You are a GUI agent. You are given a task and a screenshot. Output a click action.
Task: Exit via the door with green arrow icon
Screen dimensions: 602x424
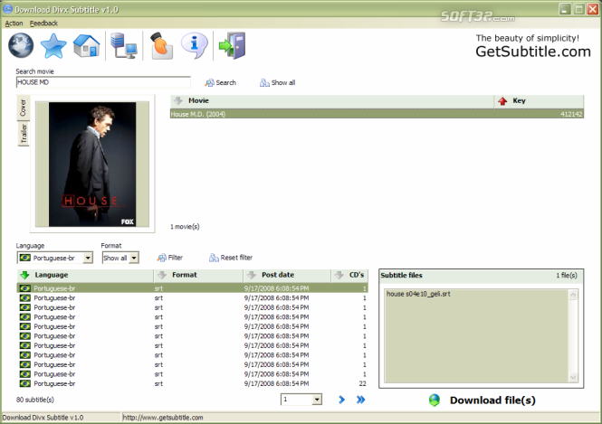click(232, 46)
